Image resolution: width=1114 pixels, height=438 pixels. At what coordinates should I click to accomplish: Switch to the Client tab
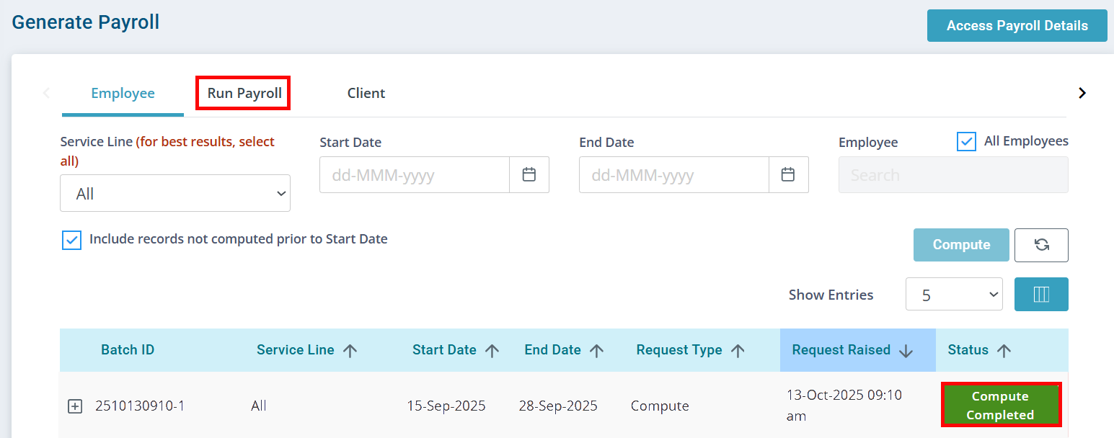pyautogui.click(x=366, y=94)
